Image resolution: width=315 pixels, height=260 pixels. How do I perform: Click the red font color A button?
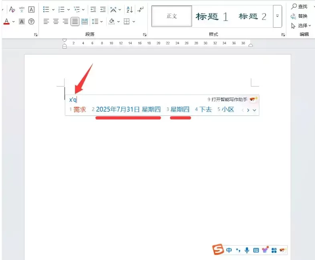(7, 22)
